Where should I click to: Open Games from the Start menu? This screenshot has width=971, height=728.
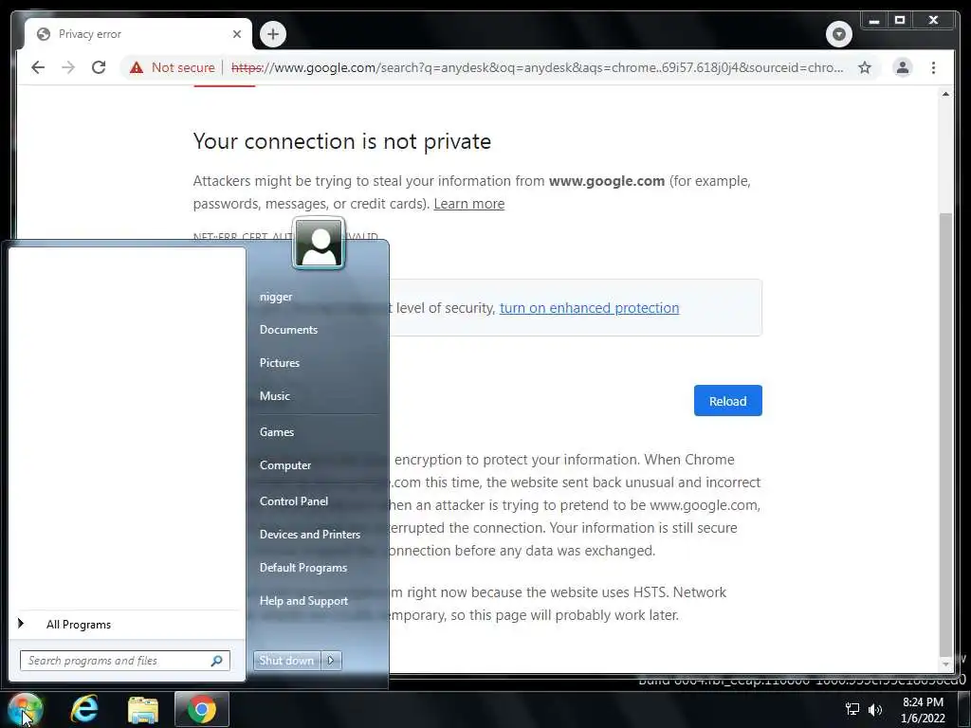[x=276, y=432]
